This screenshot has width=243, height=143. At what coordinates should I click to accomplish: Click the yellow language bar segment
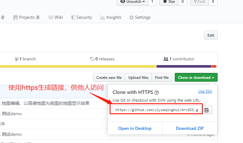tap(78, 66)
